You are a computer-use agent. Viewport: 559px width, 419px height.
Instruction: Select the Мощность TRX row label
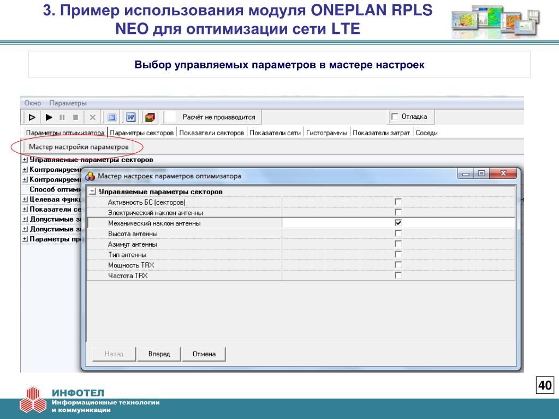131,265
